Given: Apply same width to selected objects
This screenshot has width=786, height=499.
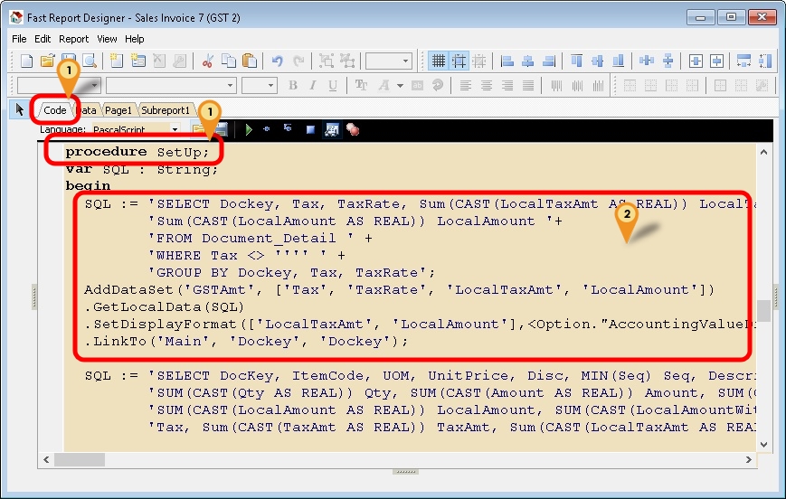Looking at the screenshot, I should pos(743,61).
